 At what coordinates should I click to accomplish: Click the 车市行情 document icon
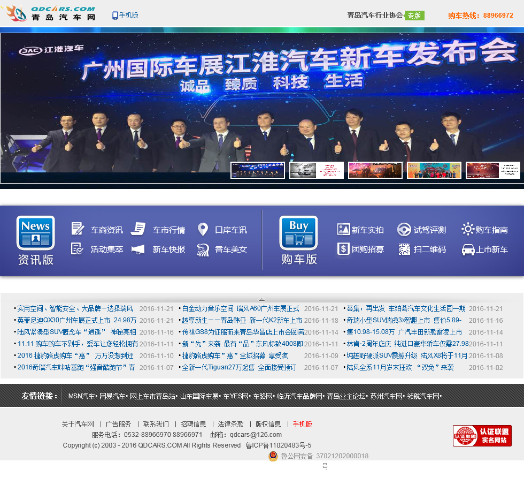(138, 229)
